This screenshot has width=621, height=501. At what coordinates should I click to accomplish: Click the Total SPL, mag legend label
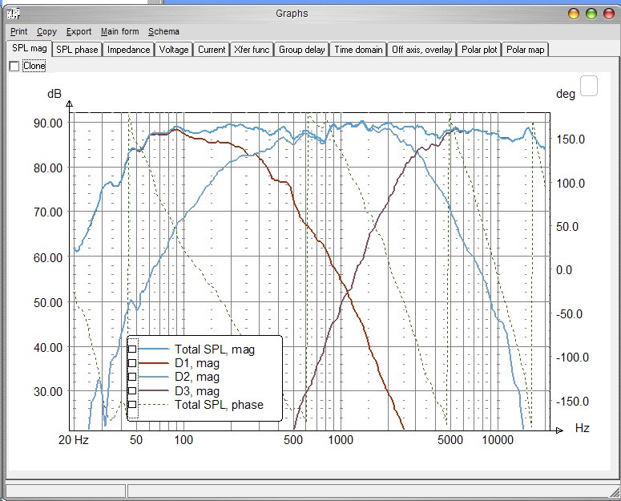point(215,349)
